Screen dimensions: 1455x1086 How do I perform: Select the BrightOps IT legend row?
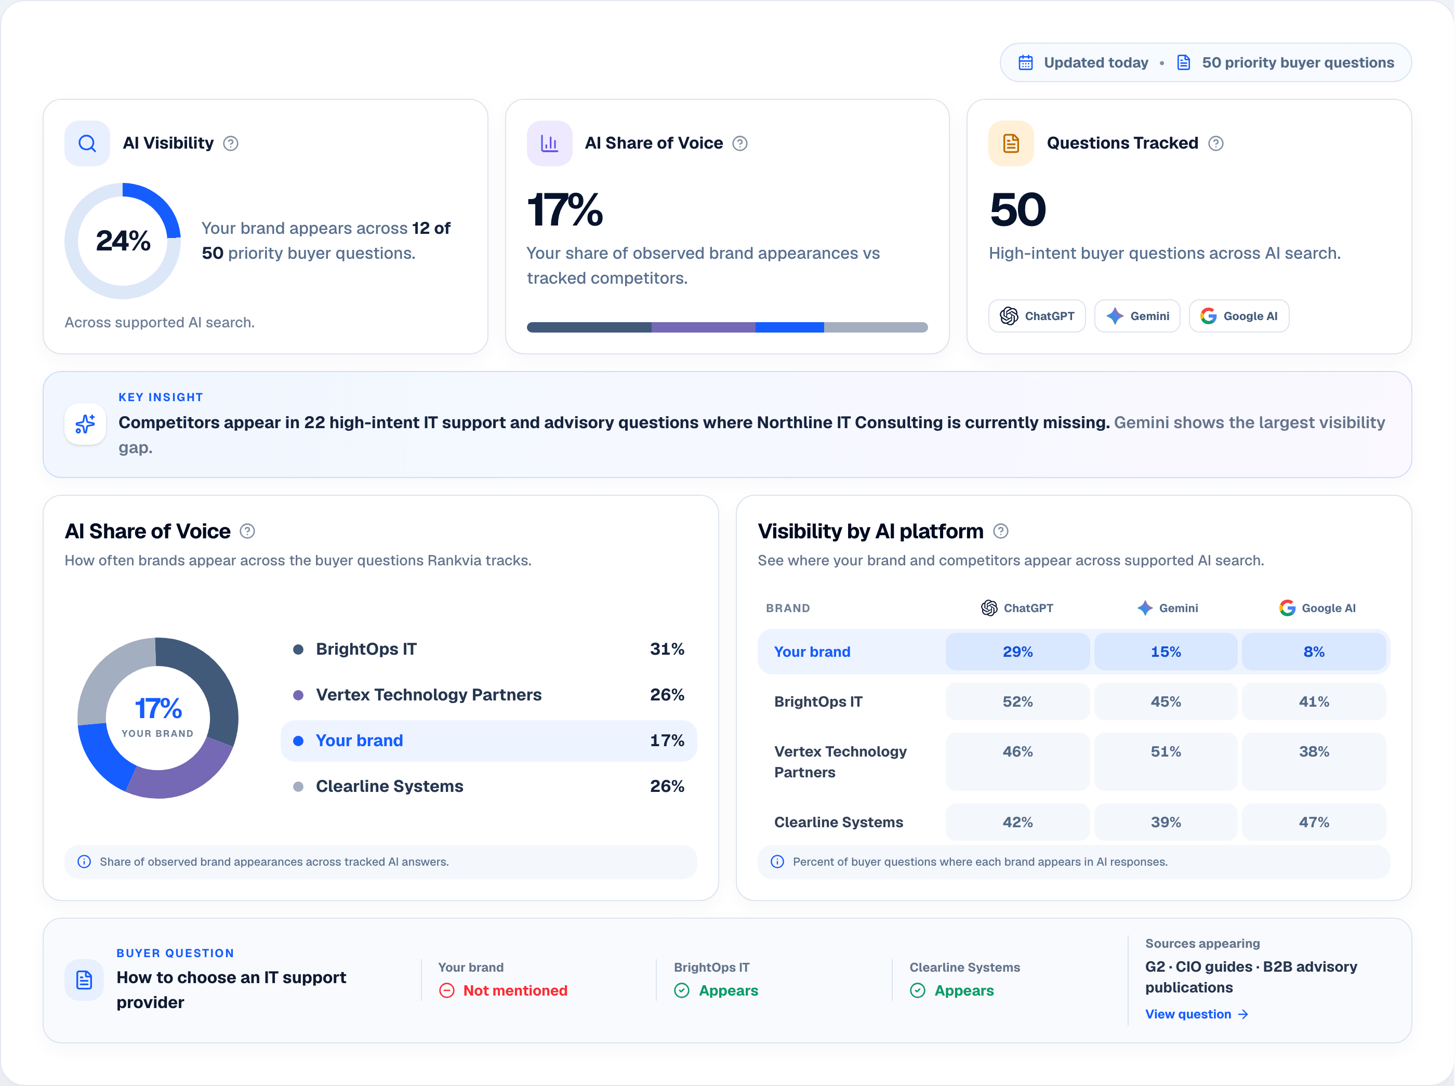(488, 650)
